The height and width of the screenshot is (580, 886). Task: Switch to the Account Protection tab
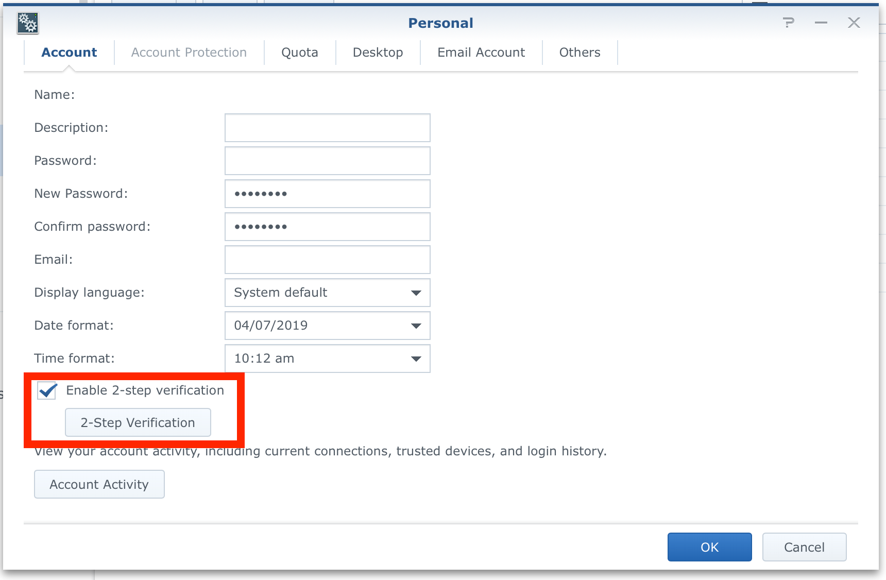[189, 53]
